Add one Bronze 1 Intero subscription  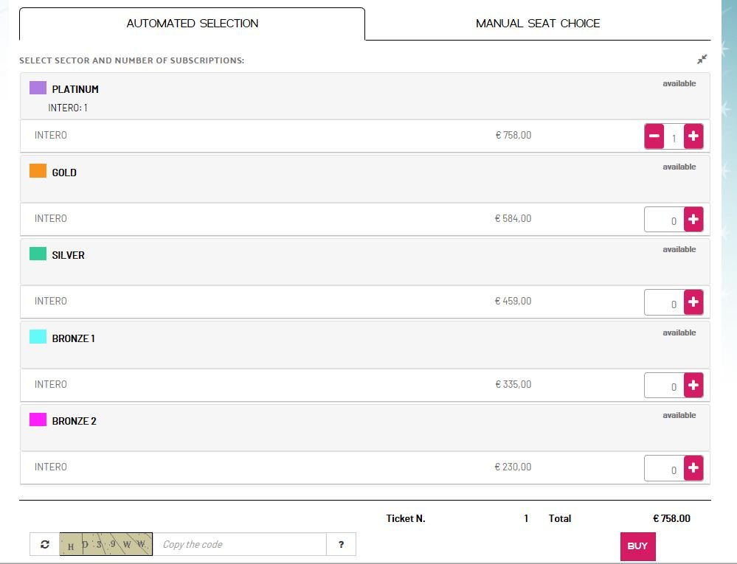pyautogui.click(x=693, y=385)
